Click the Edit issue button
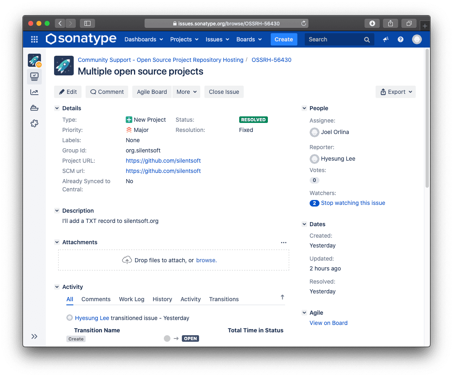Image resolution: width=453 pixels, height=377 pixels. [x=68, y=92]
